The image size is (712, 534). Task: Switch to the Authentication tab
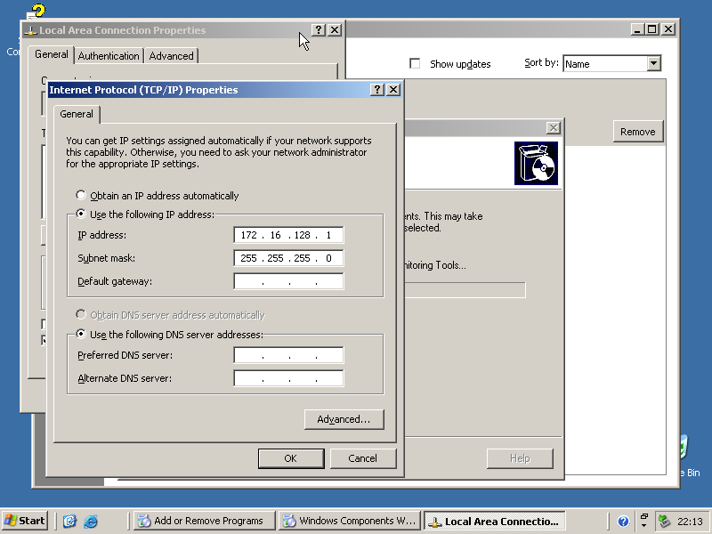tap(109, 56)
